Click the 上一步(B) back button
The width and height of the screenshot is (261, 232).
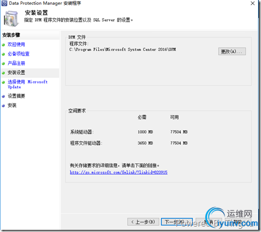143,222
